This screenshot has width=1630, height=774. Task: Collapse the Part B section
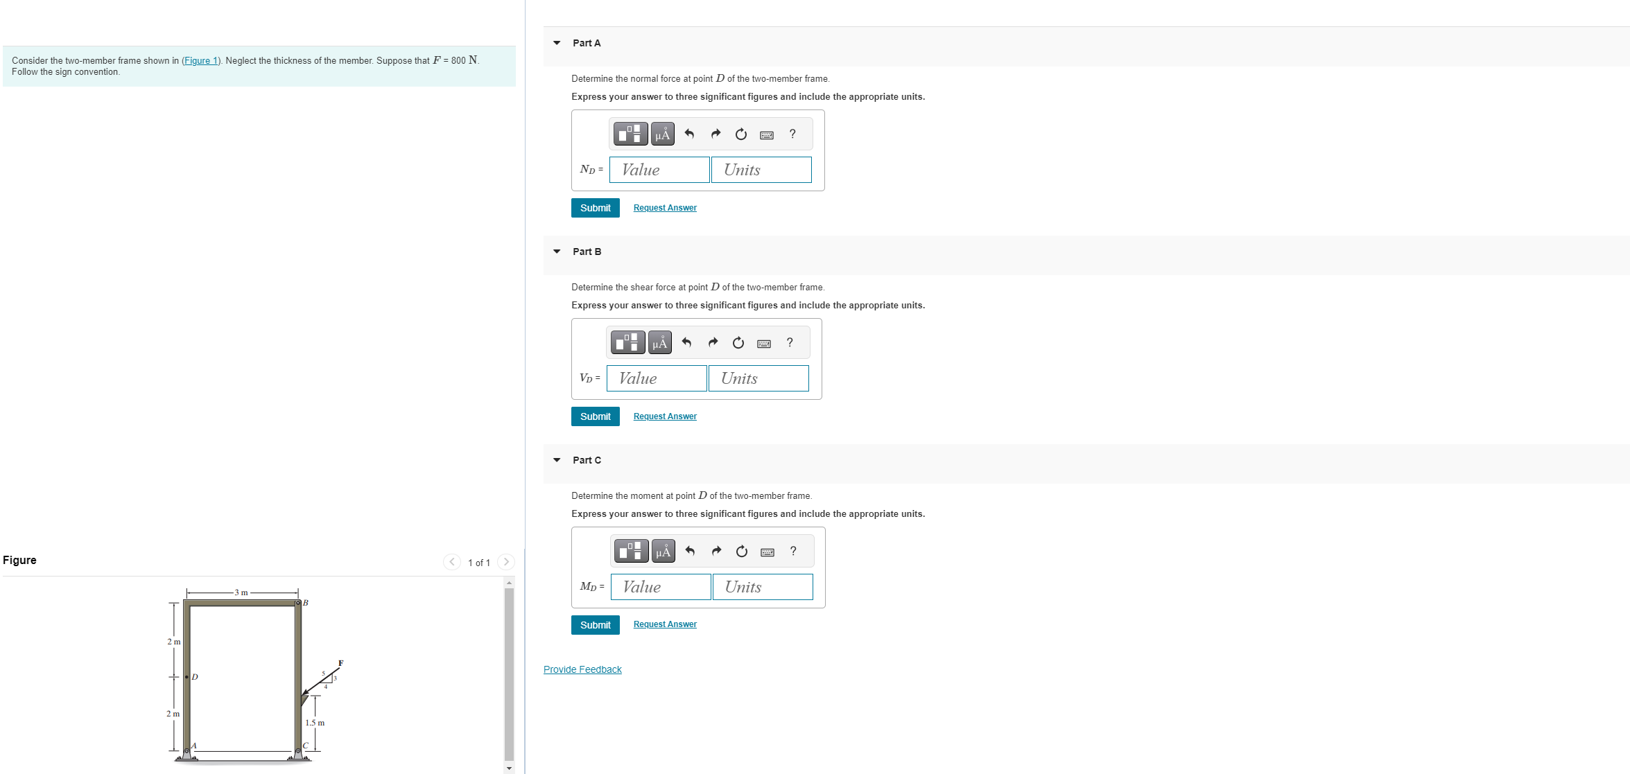(557, 252)
